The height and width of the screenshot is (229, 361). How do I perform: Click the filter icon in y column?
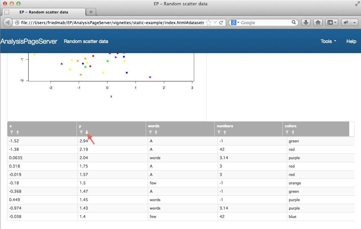(81, 132)
